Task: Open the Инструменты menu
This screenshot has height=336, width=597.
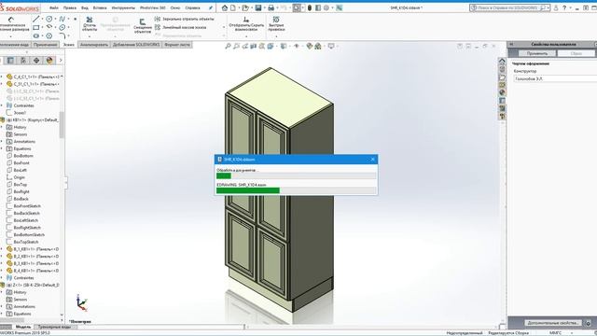Action: coord(123,7)
